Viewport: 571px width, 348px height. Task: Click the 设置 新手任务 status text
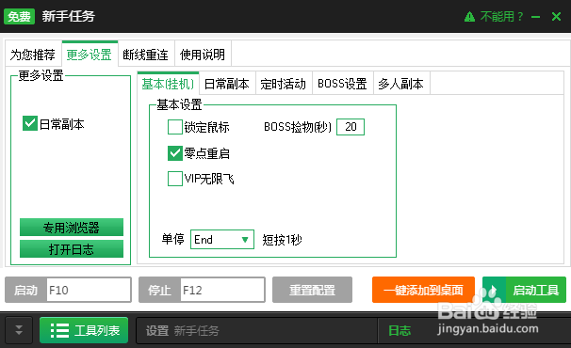(x=183, y=331)
